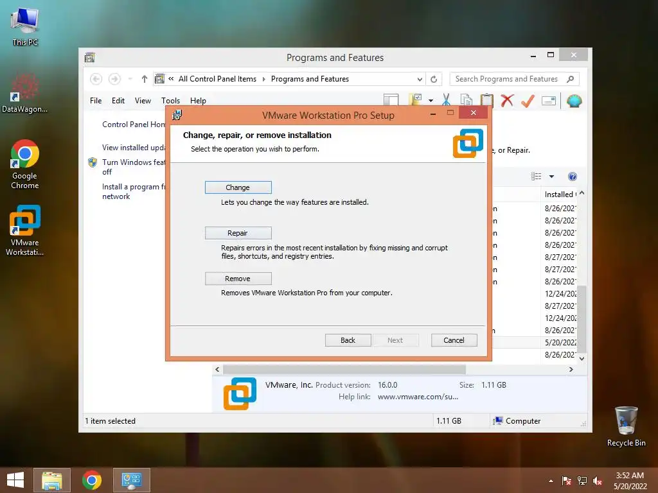This screenshot has height=493, width=658.
Task: Open the Edit menu
Action: click(118, 101)
